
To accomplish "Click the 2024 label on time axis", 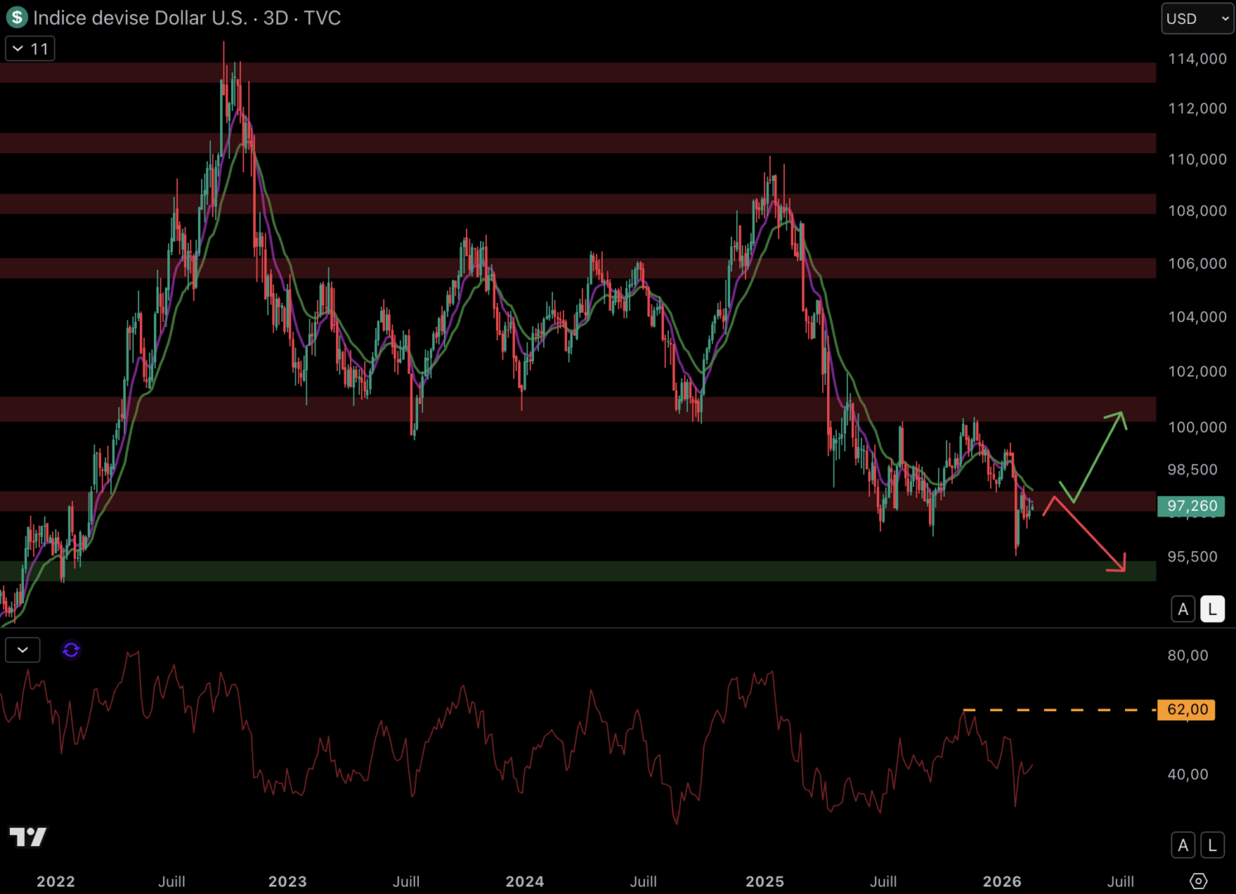I will (525, 882).
